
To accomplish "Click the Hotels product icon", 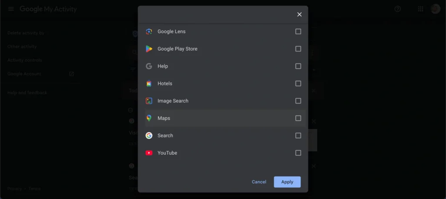I will (x=149, y=84).
